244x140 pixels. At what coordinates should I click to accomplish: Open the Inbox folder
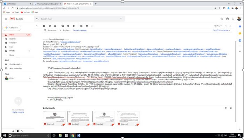pyautogui.click(x=17, y=35)
